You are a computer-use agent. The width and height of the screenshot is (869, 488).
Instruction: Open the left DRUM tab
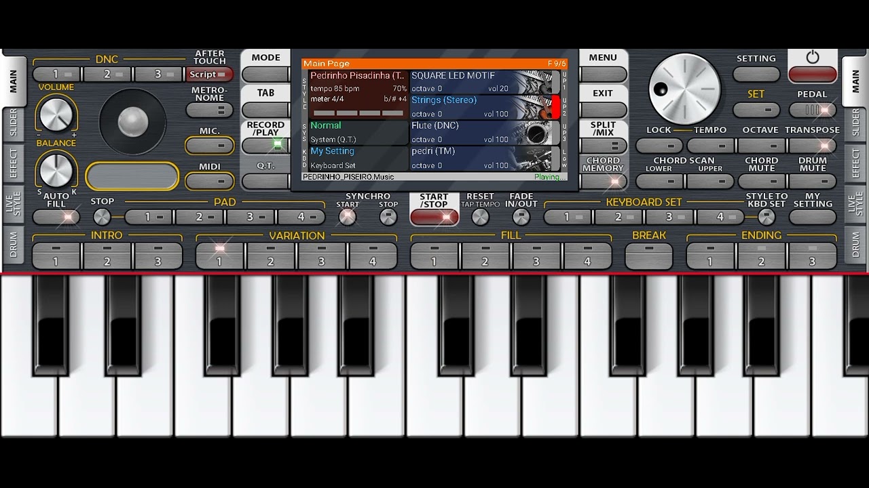[13, 243]
